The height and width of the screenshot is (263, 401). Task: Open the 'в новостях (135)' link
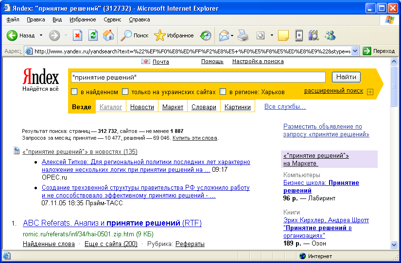(x=80, y=152)
